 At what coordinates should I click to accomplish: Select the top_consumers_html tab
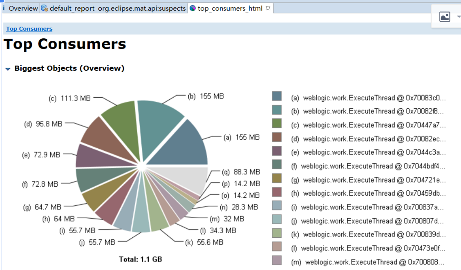pos(230,8)
